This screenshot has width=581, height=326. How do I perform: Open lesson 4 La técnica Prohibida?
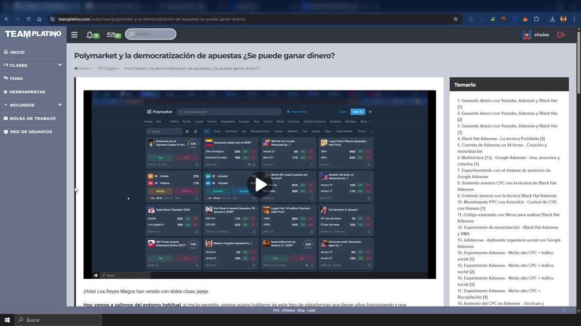(501, 139)
